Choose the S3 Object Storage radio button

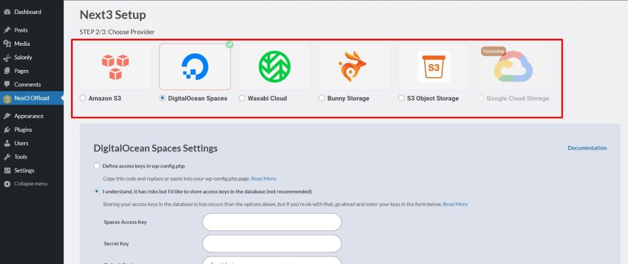coord(401,98)
